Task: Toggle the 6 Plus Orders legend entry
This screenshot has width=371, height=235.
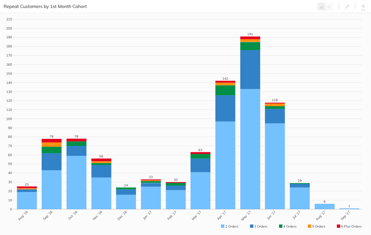Action: coord(349,226)
